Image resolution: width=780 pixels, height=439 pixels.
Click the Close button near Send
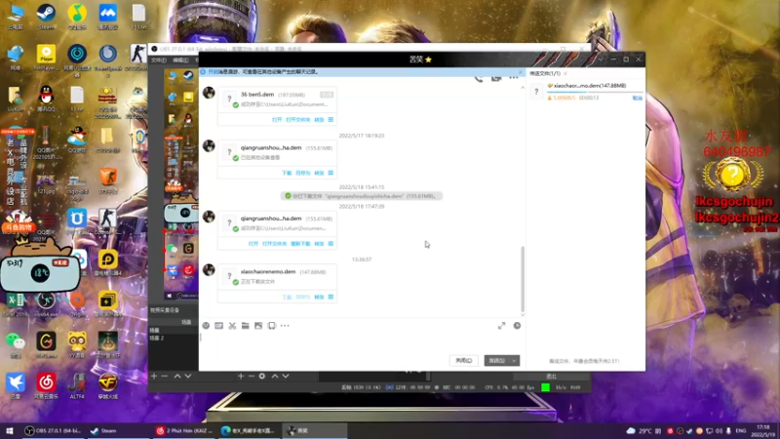tap(464, 360)
